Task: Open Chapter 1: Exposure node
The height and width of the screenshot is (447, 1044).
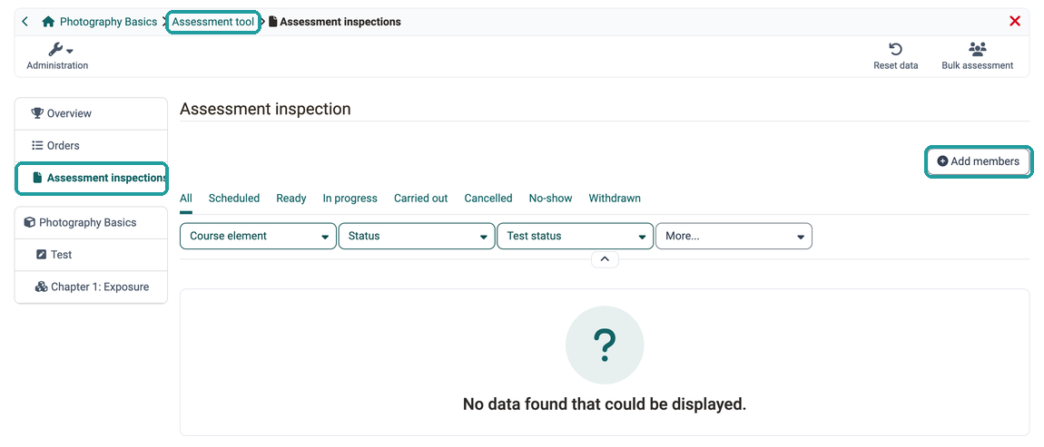Action: 91,287
